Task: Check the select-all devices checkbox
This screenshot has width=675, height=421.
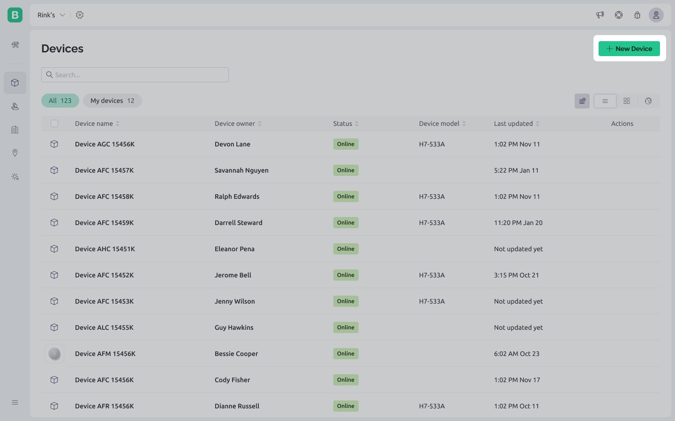Action: pyautogui.click(x=54, y=123)
